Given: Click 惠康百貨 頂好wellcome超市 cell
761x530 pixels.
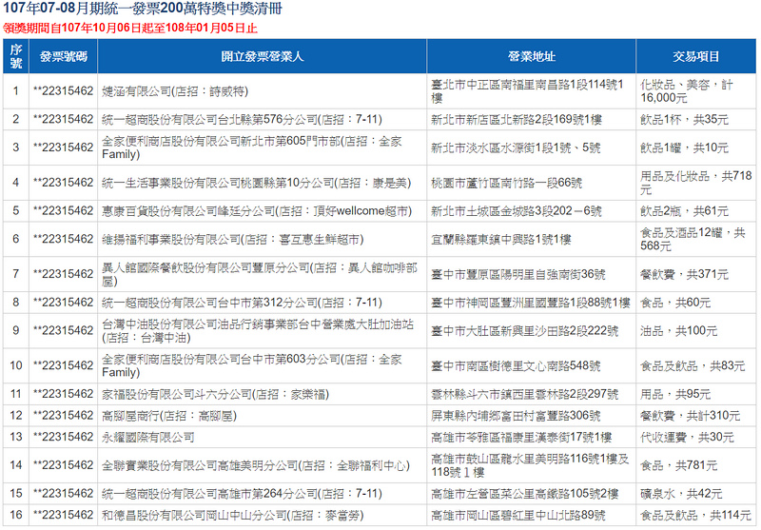Looking at the screenshot, I should point(263,211).
